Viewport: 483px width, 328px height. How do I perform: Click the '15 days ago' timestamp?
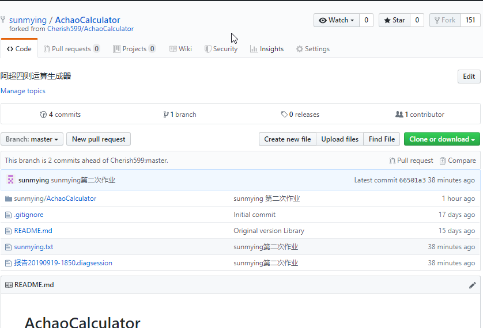pos(457,231)
